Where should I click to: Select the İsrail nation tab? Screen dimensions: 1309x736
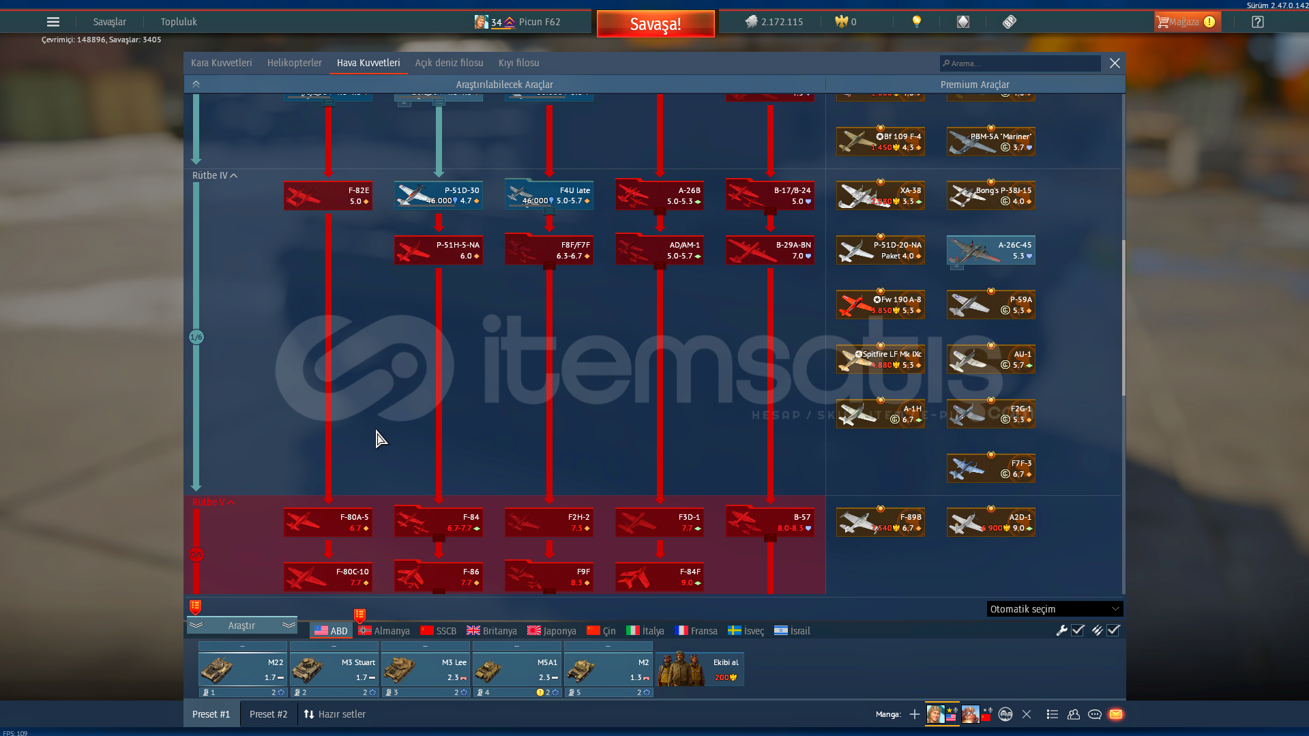tap(792, 631)
